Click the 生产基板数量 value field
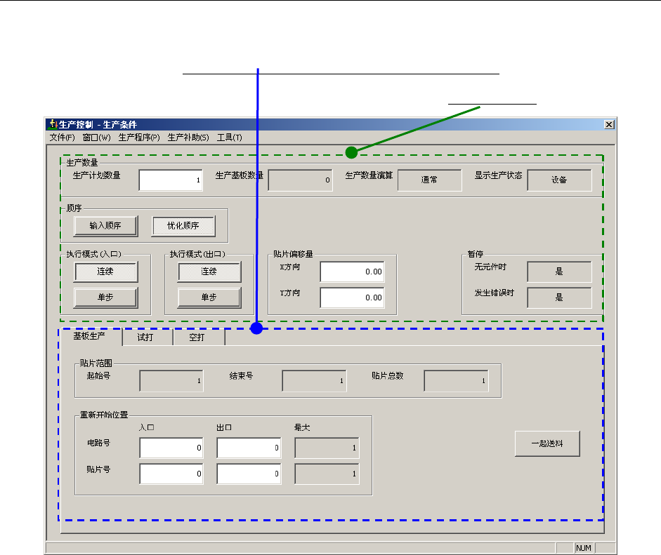 tap(300, 180)
